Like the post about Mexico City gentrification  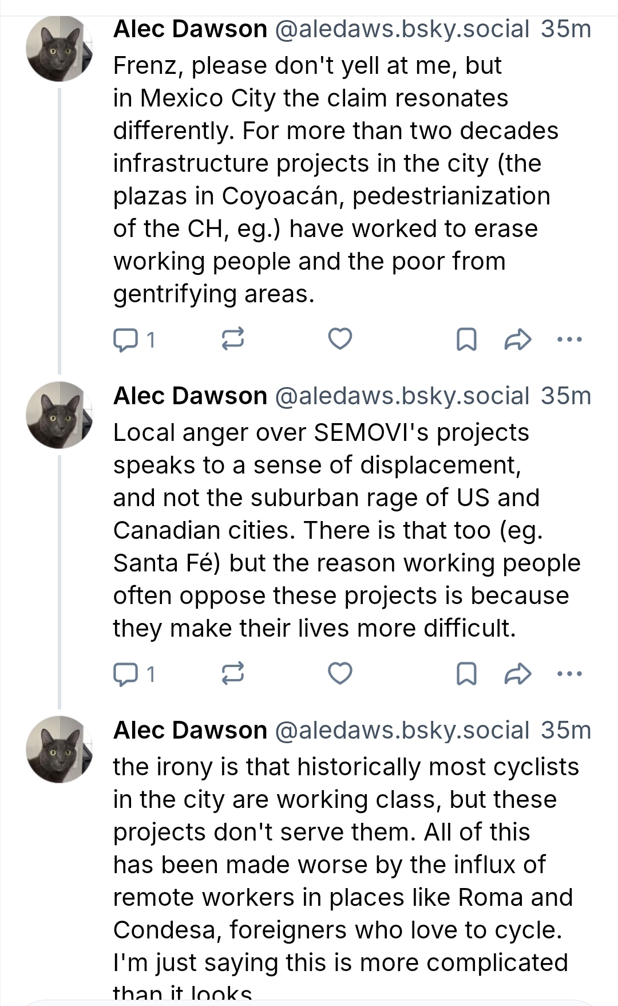coord(340,339)
